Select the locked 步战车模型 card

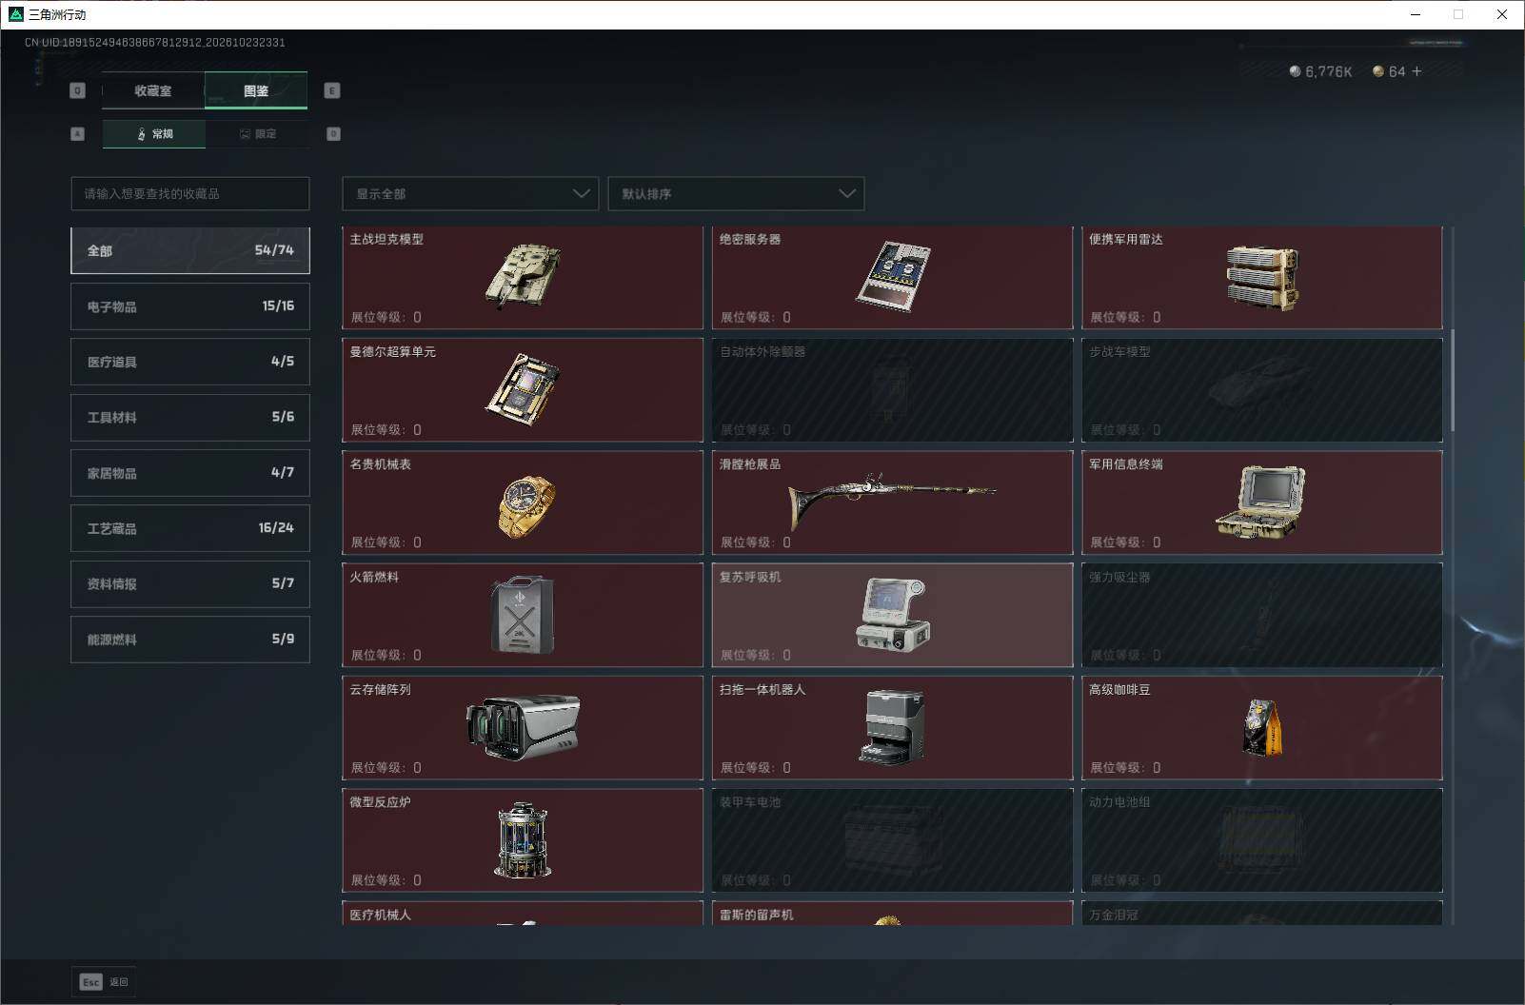click(x=1262, y=390)
